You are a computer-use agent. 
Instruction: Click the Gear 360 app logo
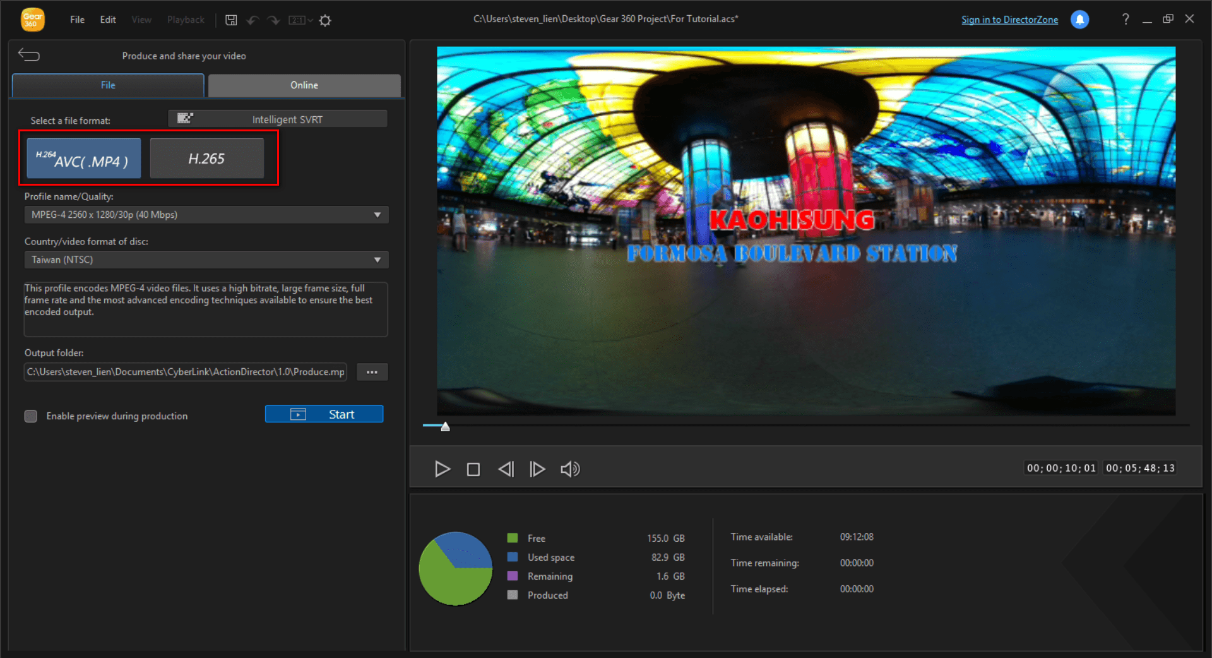pyautogui.click(x=33, y=20)
